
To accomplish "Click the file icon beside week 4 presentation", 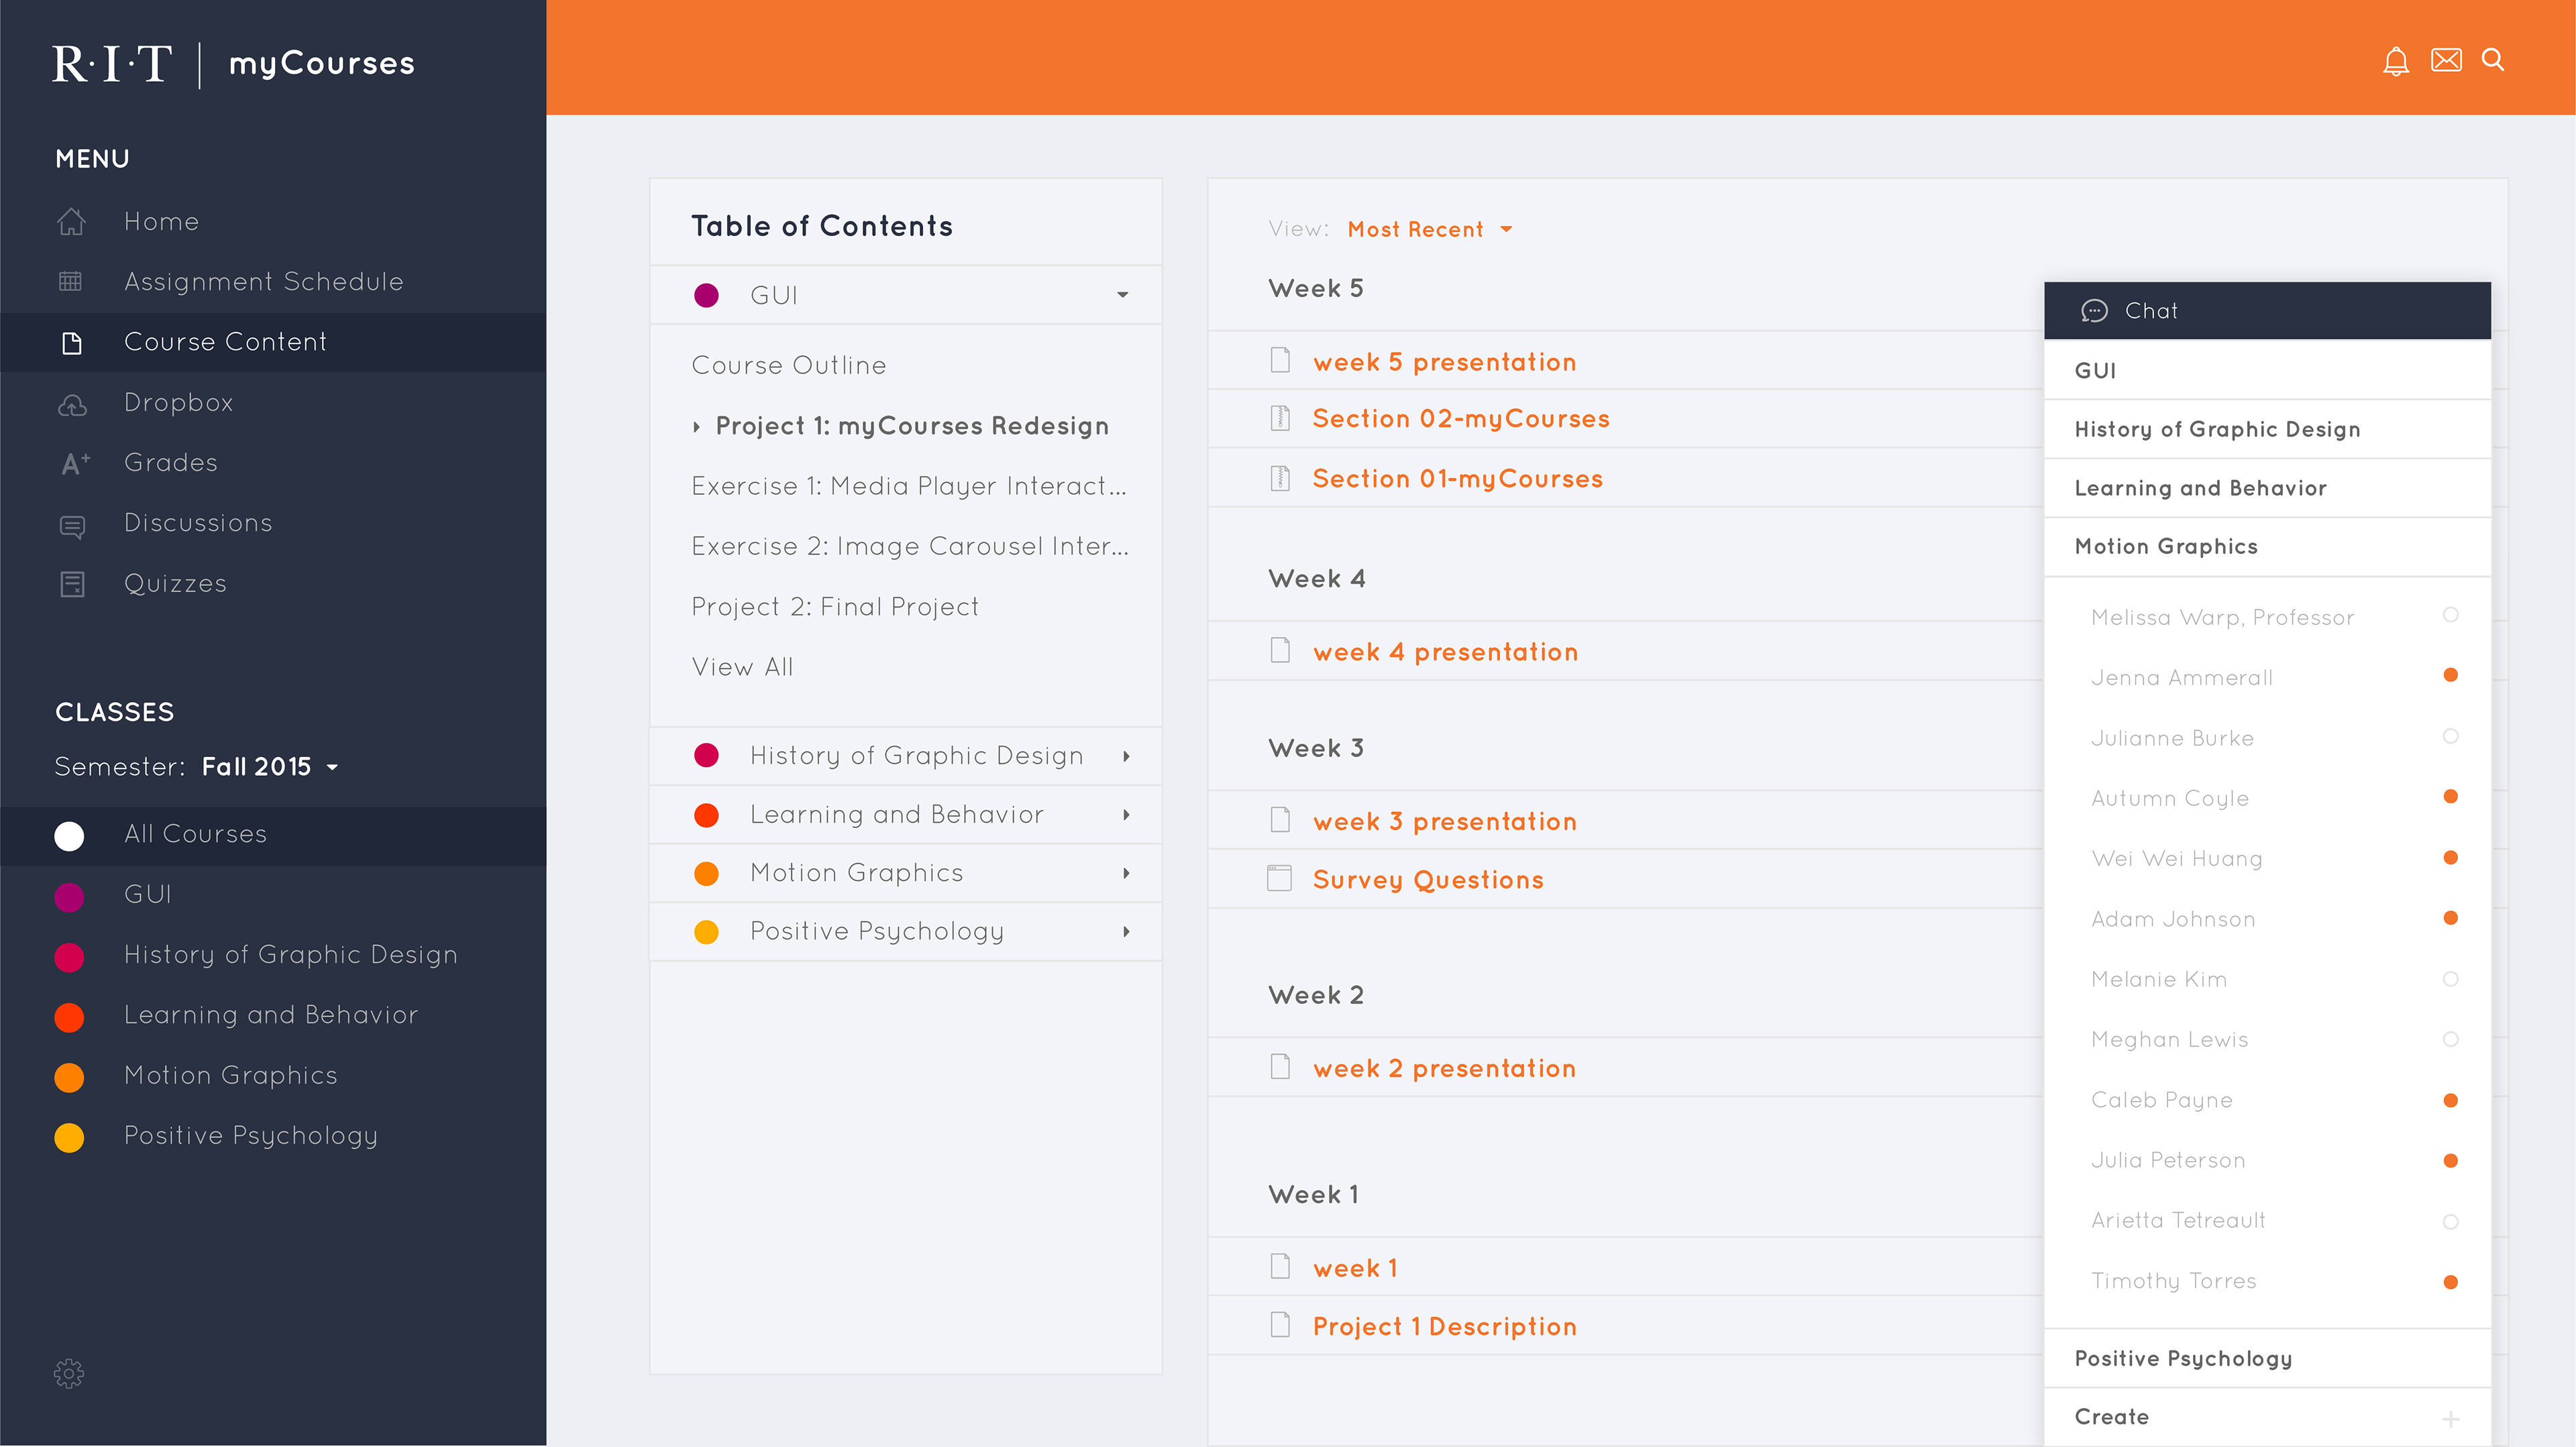I will click(1280, 650).
